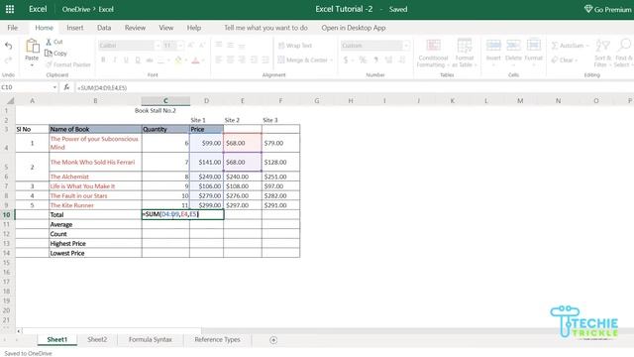634x357 pixels.
Task: Click the Go Premium diamond button
Action: pos(607,9)
